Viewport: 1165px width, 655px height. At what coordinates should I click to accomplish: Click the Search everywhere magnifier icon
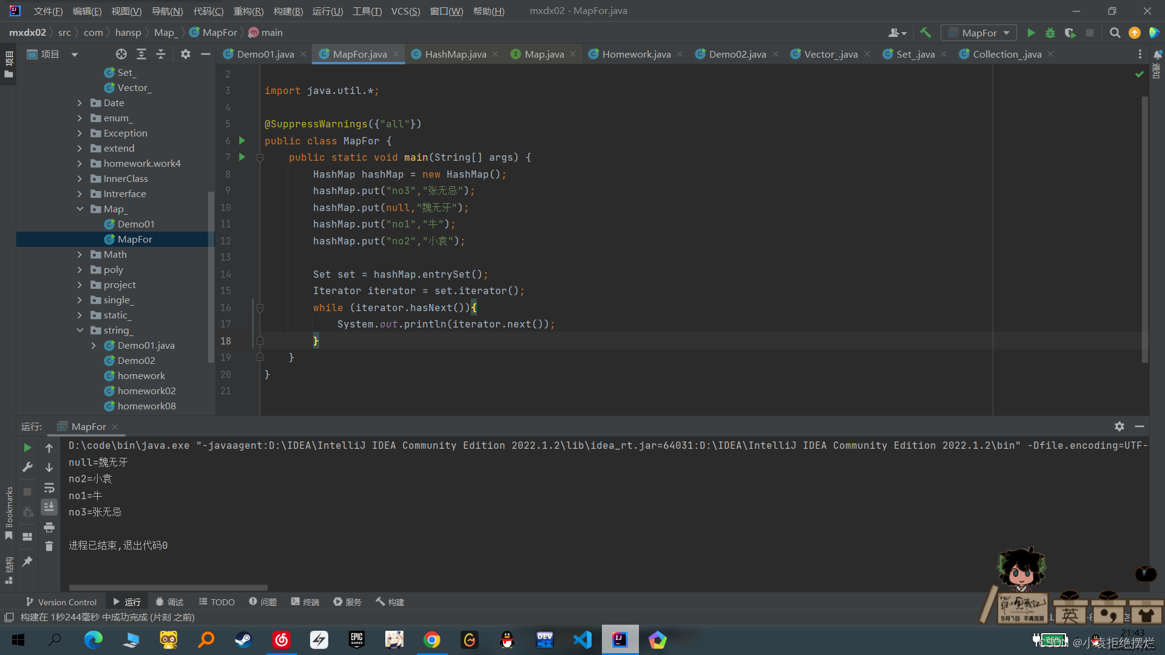(1114, 32)
